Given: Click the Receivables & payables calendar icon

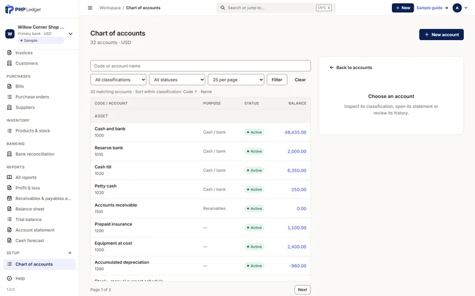Looking at the screenshot, I should click(x=9, y=199).
